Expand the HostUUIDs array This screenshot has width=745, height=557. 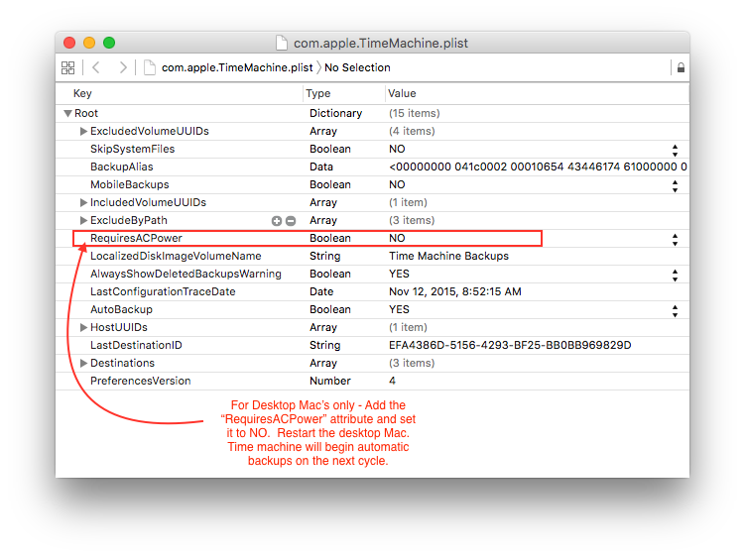[x=83, y=327]
